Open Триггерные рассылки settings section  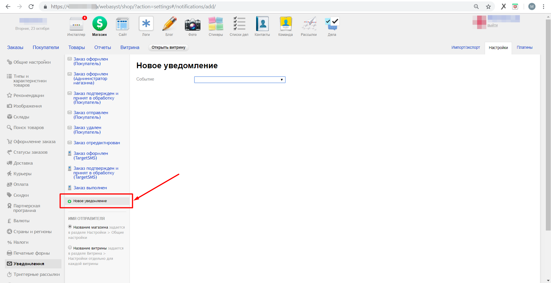37,274
